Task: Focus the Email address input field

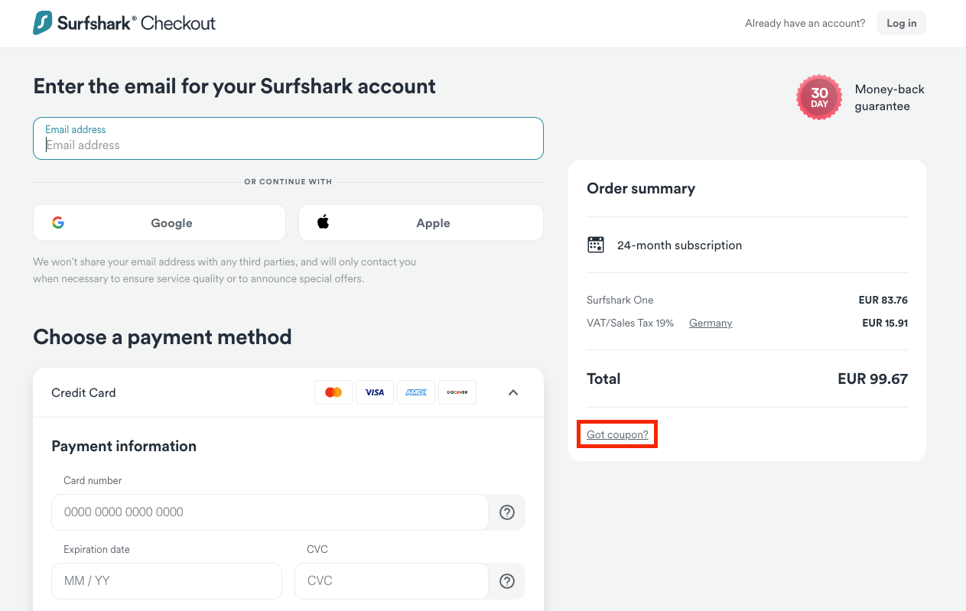Action: pyautogui.click(x=288, y=145)
